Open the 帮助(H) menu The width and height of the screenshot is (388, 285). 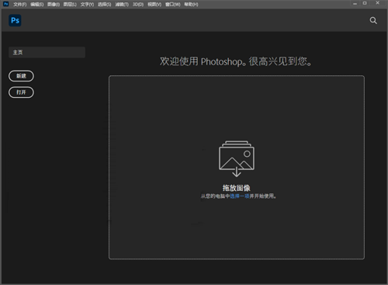click(x=191, y=5)
